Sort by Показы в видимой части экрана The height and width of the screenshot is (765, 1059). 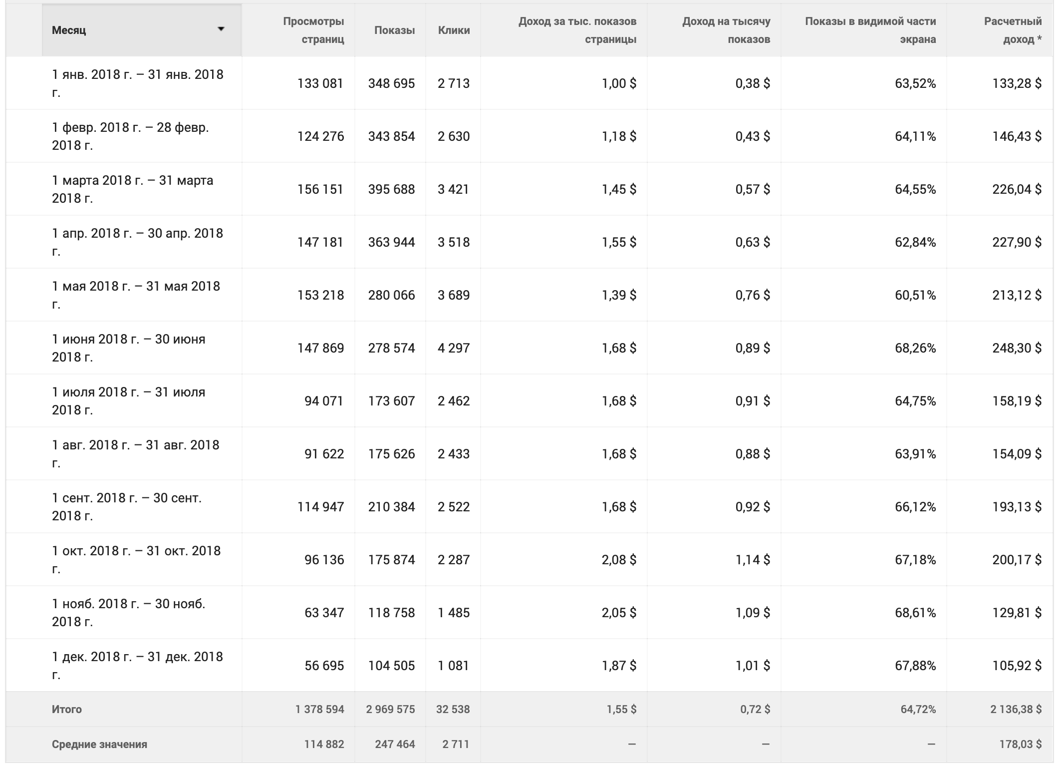coord(870,30)
